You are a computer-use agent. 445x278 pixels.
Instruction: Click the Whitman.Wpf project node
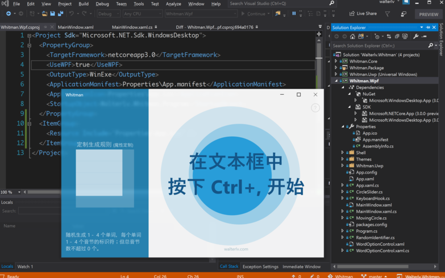pos(364,81)
